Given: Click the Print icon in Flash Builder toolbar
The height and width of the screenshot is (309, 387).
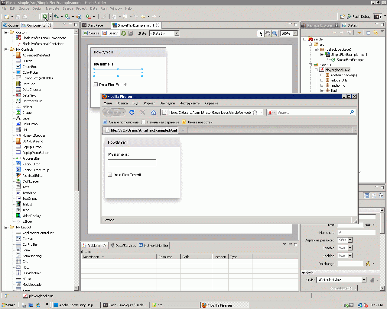Looking at the screenshot, I should 25,17.
